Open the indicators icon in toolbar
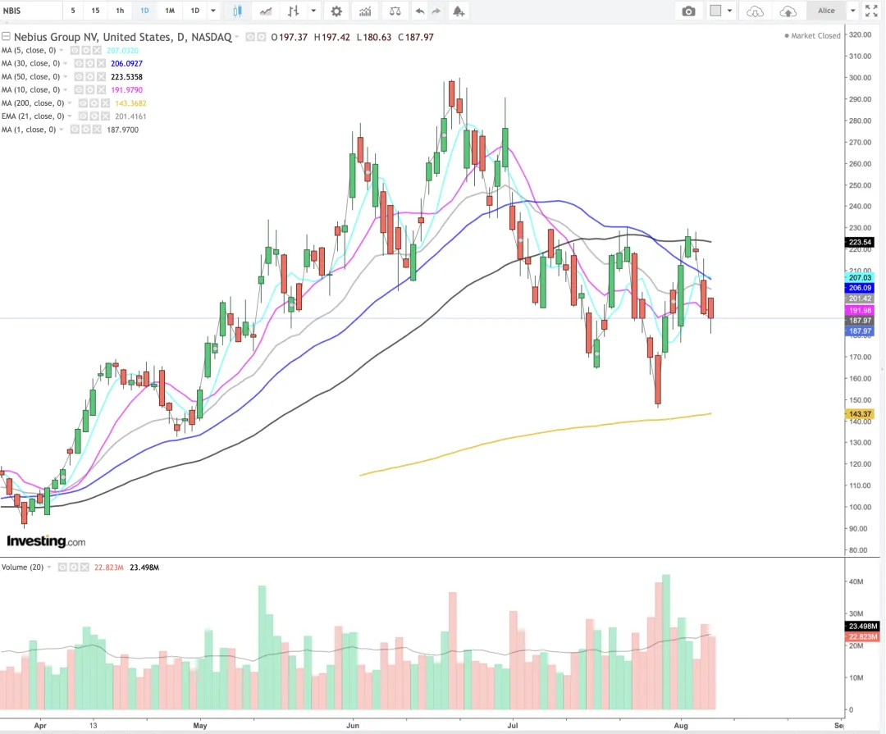This screenshot has height=734, width=886. click(365, 11)
